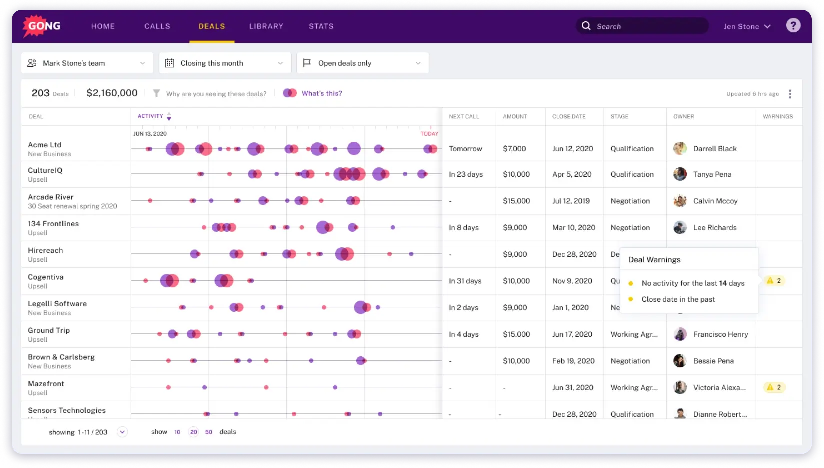Sort by the Activity column arrows
824x468 pixels.
click(169, 116)
